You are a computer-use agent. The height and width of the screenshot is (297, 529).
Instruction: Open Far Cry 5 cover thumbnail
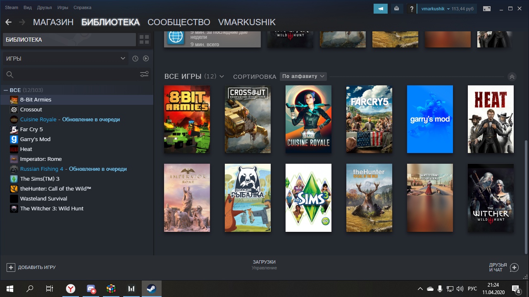[369, 119]
